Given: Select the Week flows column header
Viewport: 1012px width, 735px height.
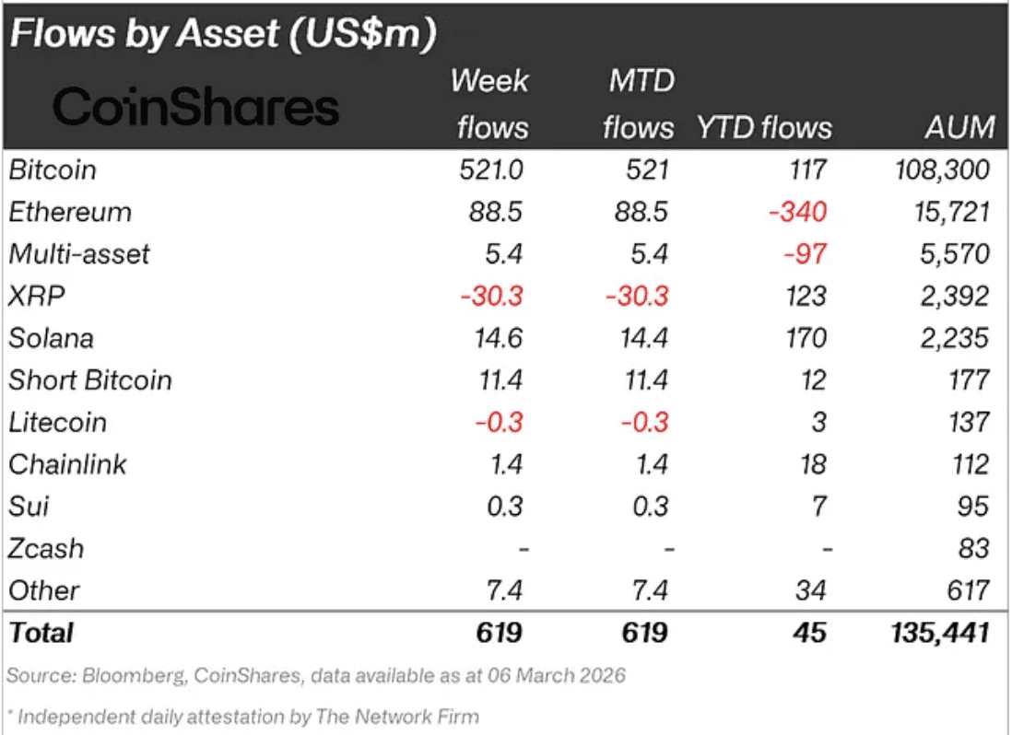Looking at the screenshot, I should [489, 103].
